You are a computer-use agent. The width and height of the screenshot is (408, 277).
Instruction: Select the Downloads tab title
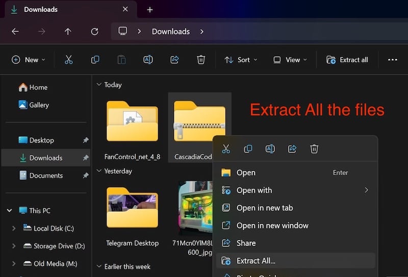41,10
